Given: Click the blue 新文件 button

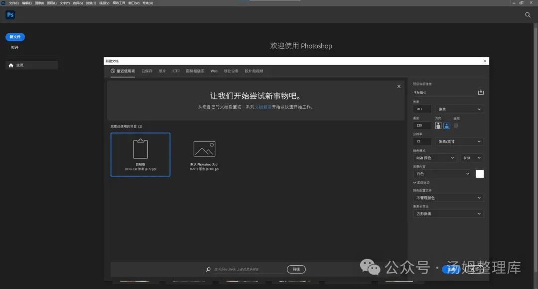Looking at the screenshot, I should [x=15, y=37].
